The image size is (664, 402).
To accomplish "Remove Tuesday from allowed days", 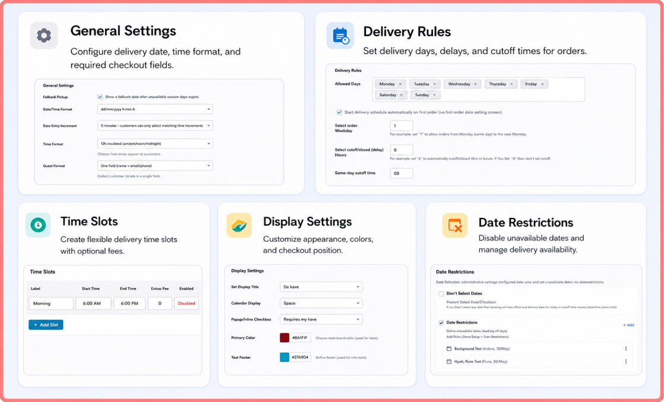I will (x=435, y=84).
